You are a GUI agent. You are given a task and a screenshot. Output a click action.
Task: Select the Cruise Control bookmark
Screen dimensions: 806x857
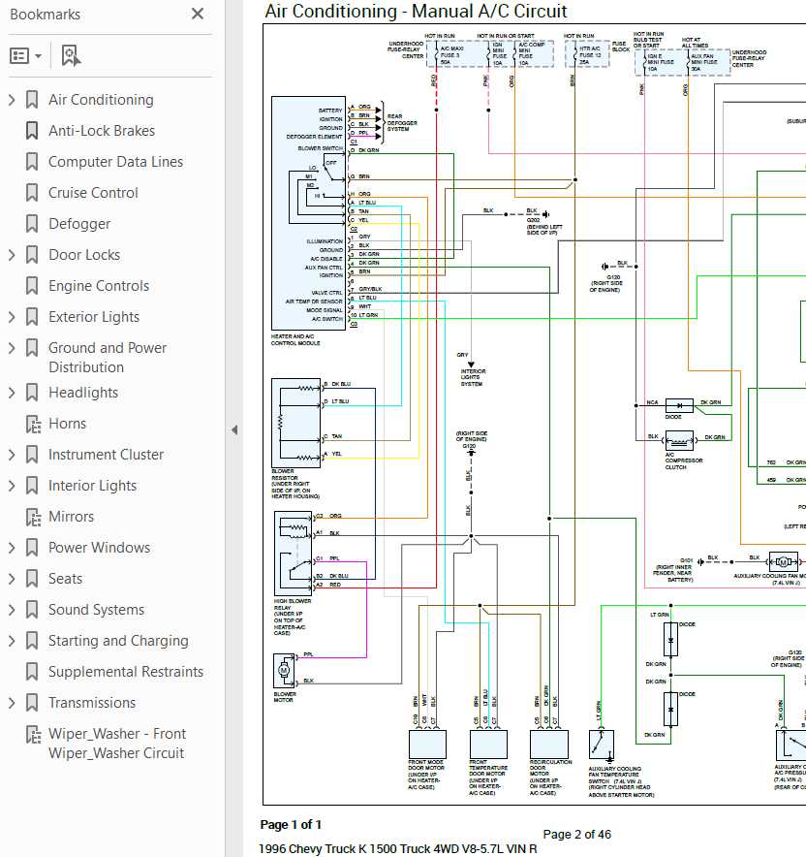point(93,192)
